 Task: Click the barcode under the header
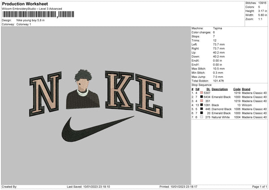coord(38,14)
